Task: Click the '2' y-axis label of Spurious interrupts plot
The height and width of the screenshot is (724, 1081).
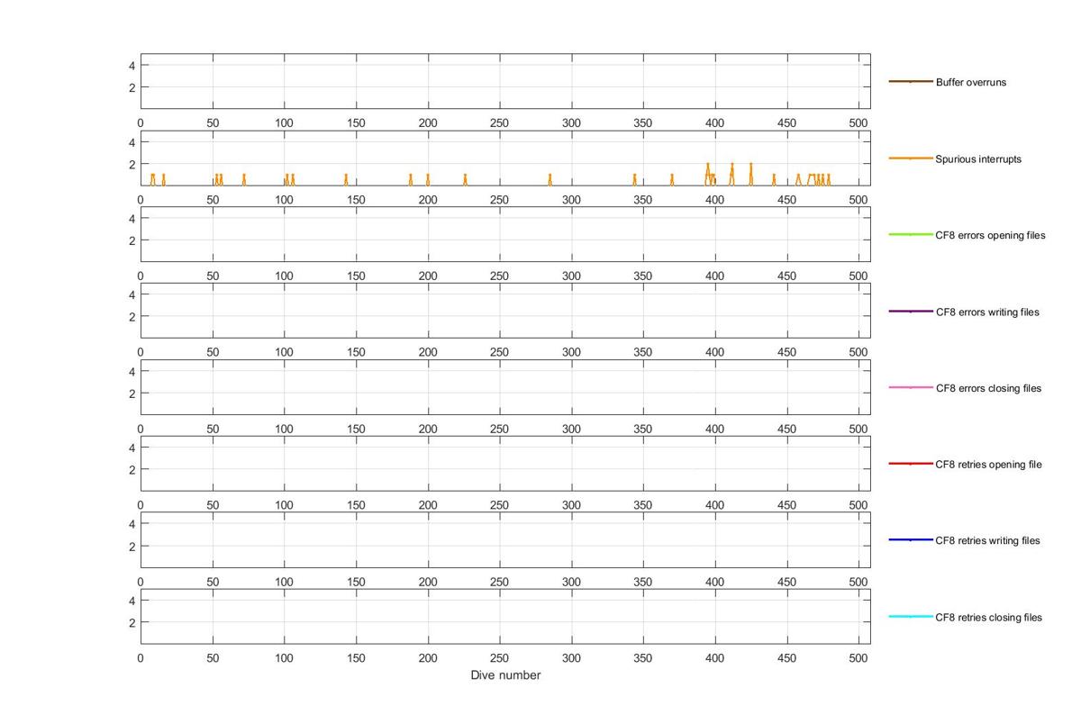Action: pyautogui.click(x=132, y=165)
